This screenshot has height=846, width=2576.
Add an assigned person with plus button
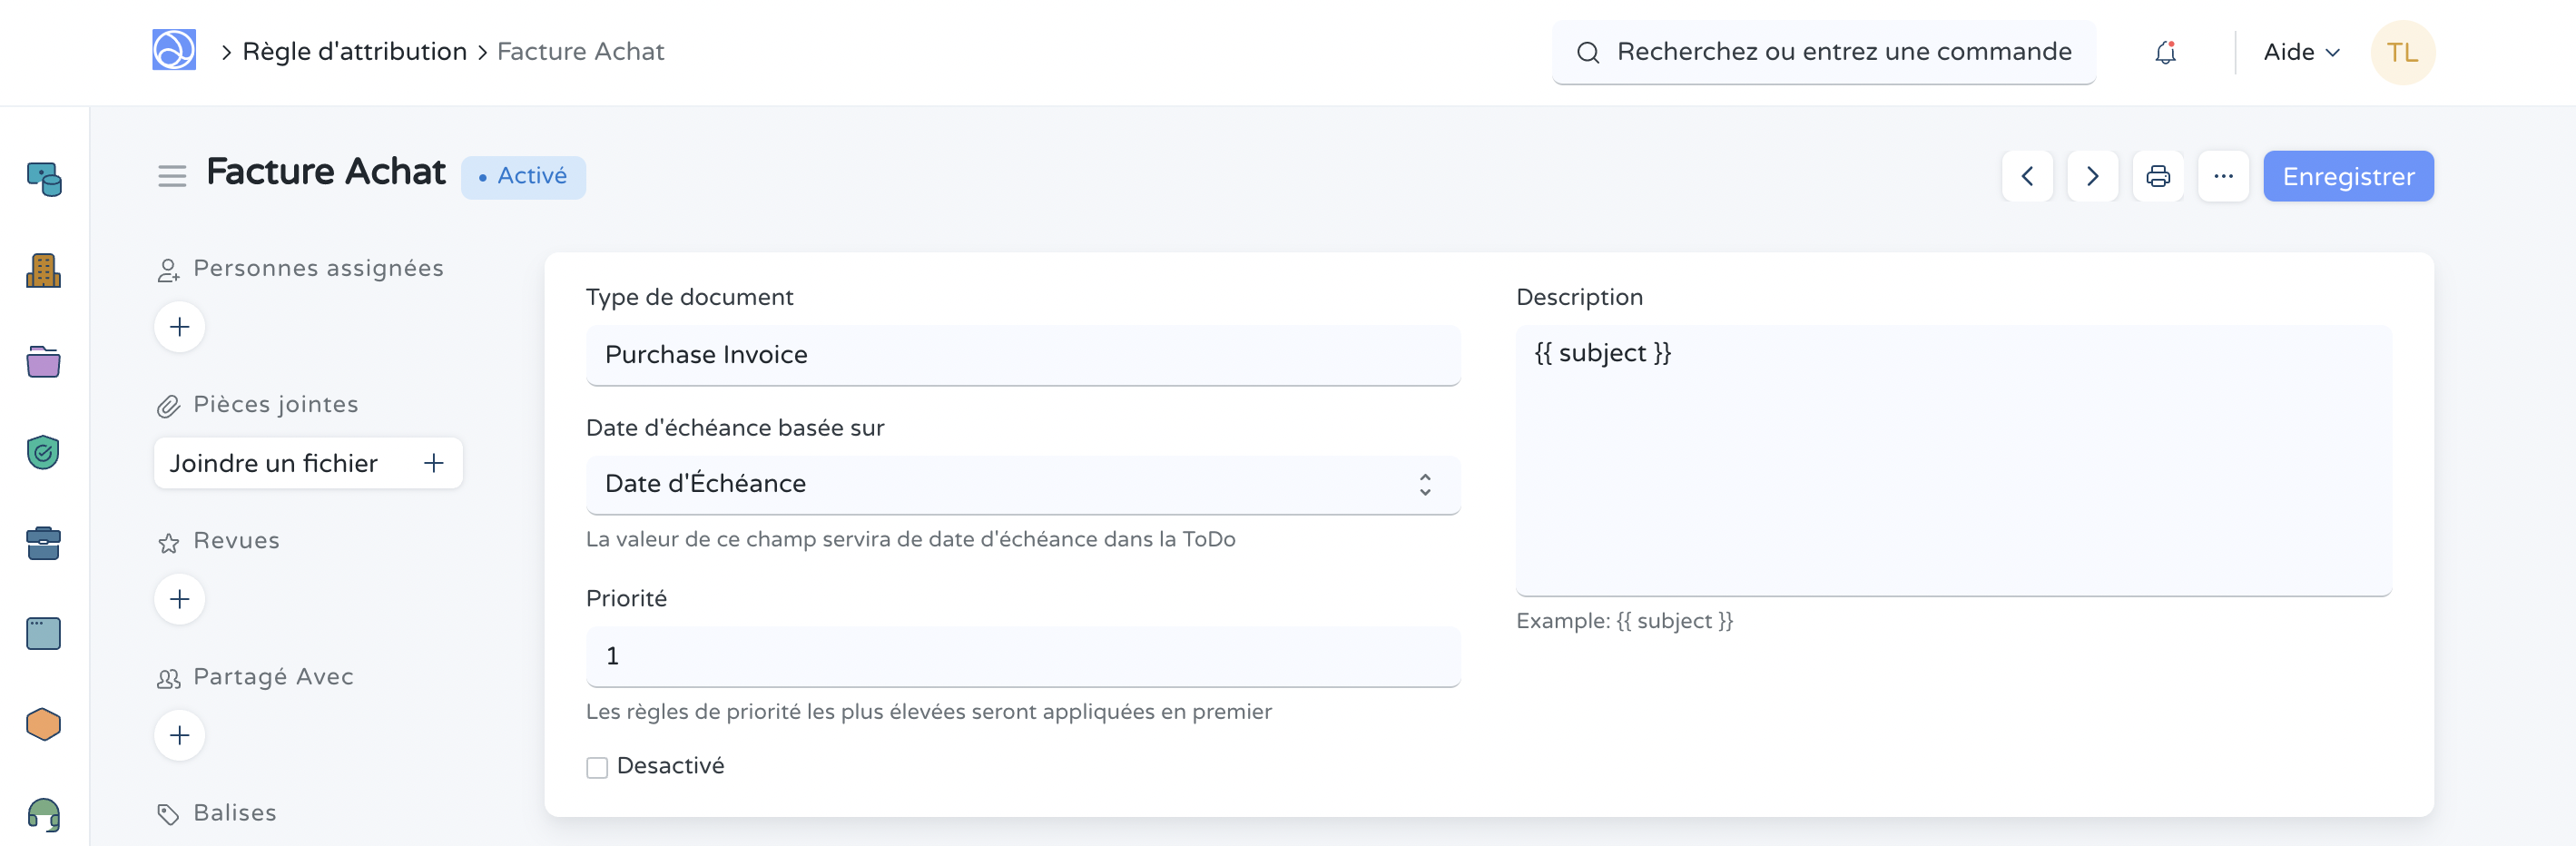pos(180,327)
